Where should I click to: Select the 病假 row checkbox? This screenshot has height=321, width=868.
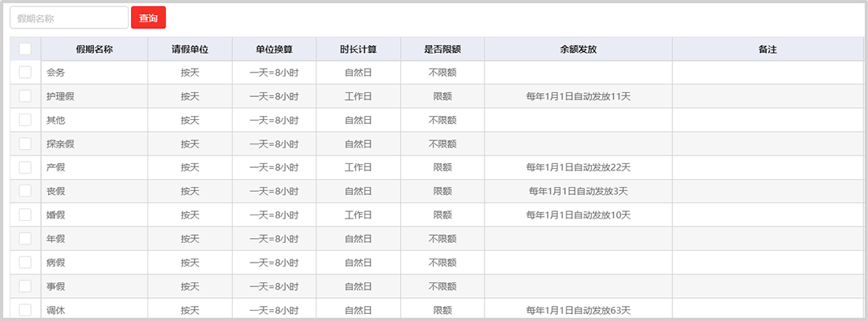pyautogui.click(x=25, y=262)
